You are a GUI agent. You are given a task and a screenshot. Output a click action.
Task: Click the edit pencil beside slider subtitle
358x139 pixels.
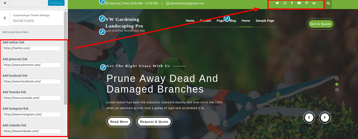click(103, 67)
